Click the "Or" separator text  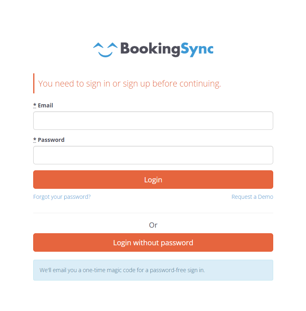(153, 225)
